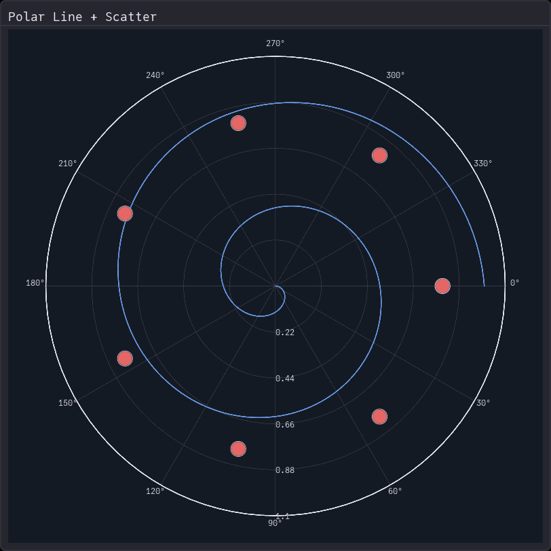This screenshot has width=551, height=551.
Task: Select the 90° label at the bottom
Action: (x=274, y=523)
